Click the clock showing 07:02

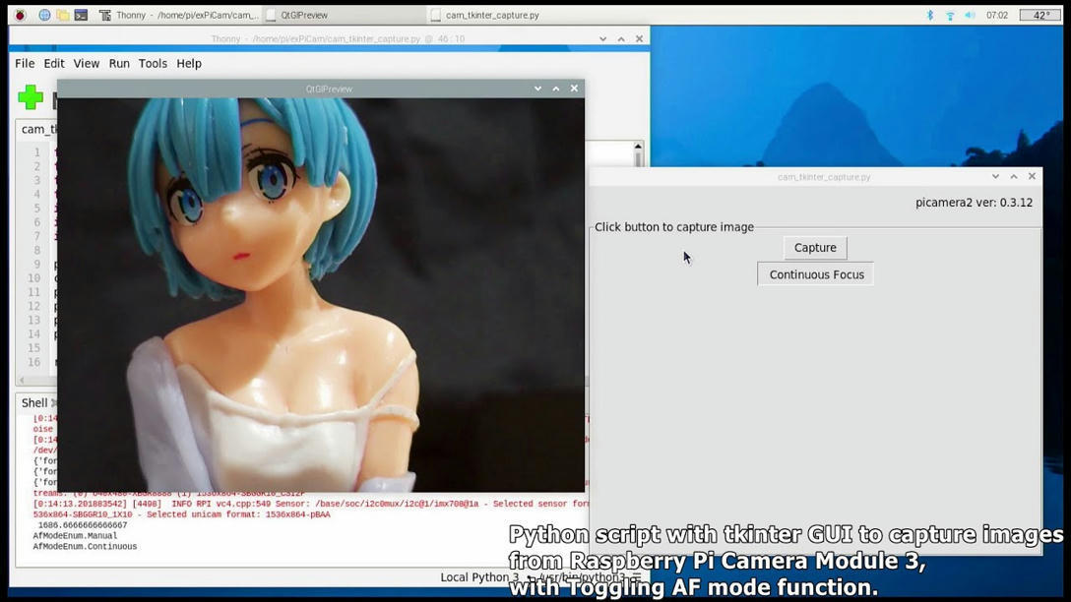(997, 15)
